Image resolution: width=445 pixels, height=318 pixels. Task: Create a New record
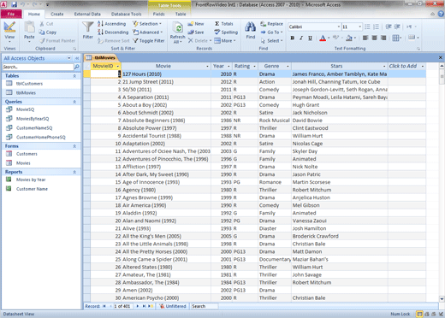(x=196, y=24)
